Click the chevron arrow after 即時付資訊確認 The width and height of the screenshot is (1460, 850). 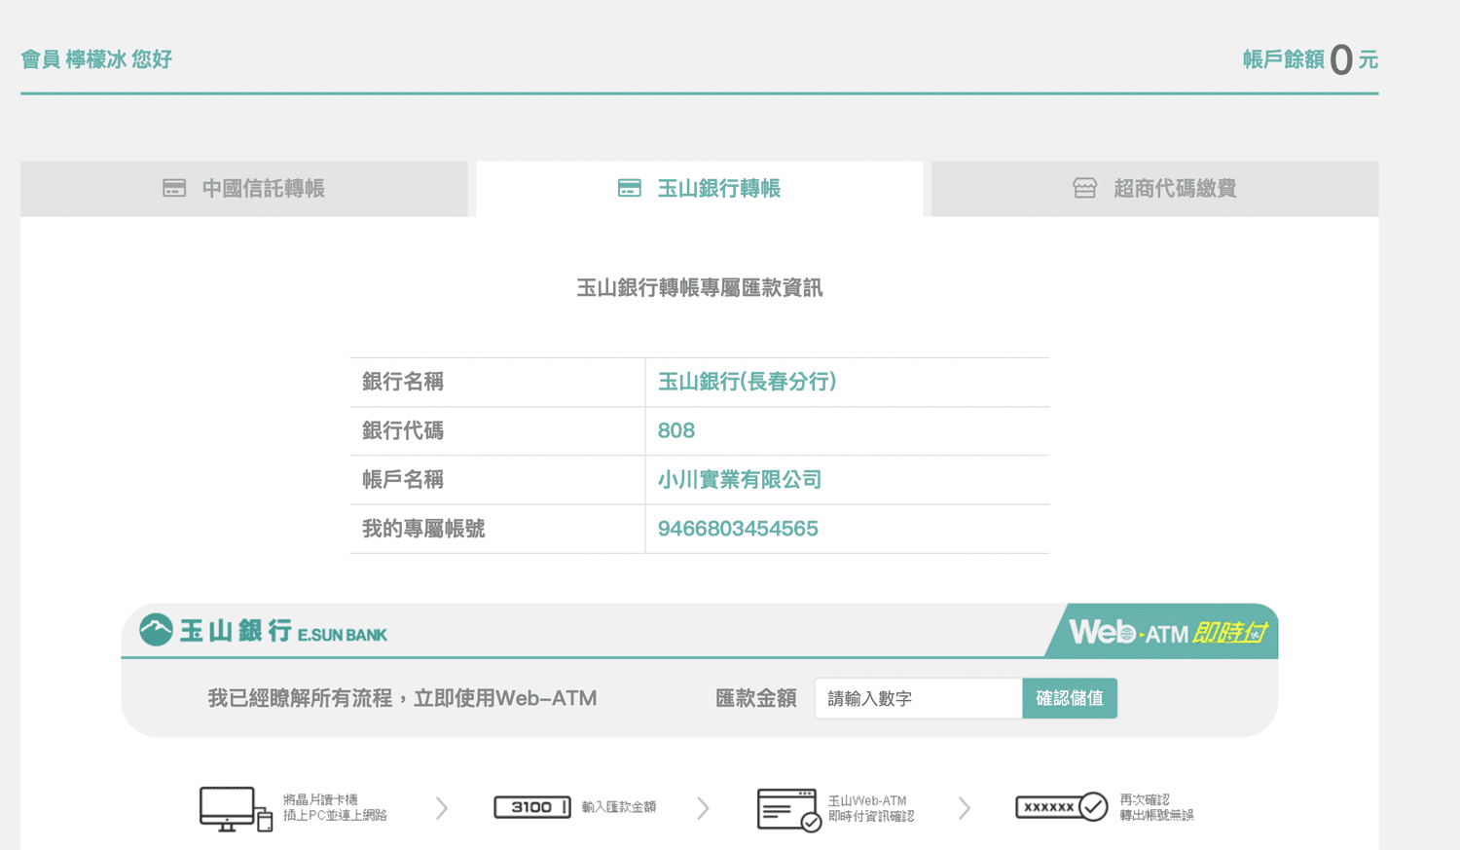[x=965, y=808]
